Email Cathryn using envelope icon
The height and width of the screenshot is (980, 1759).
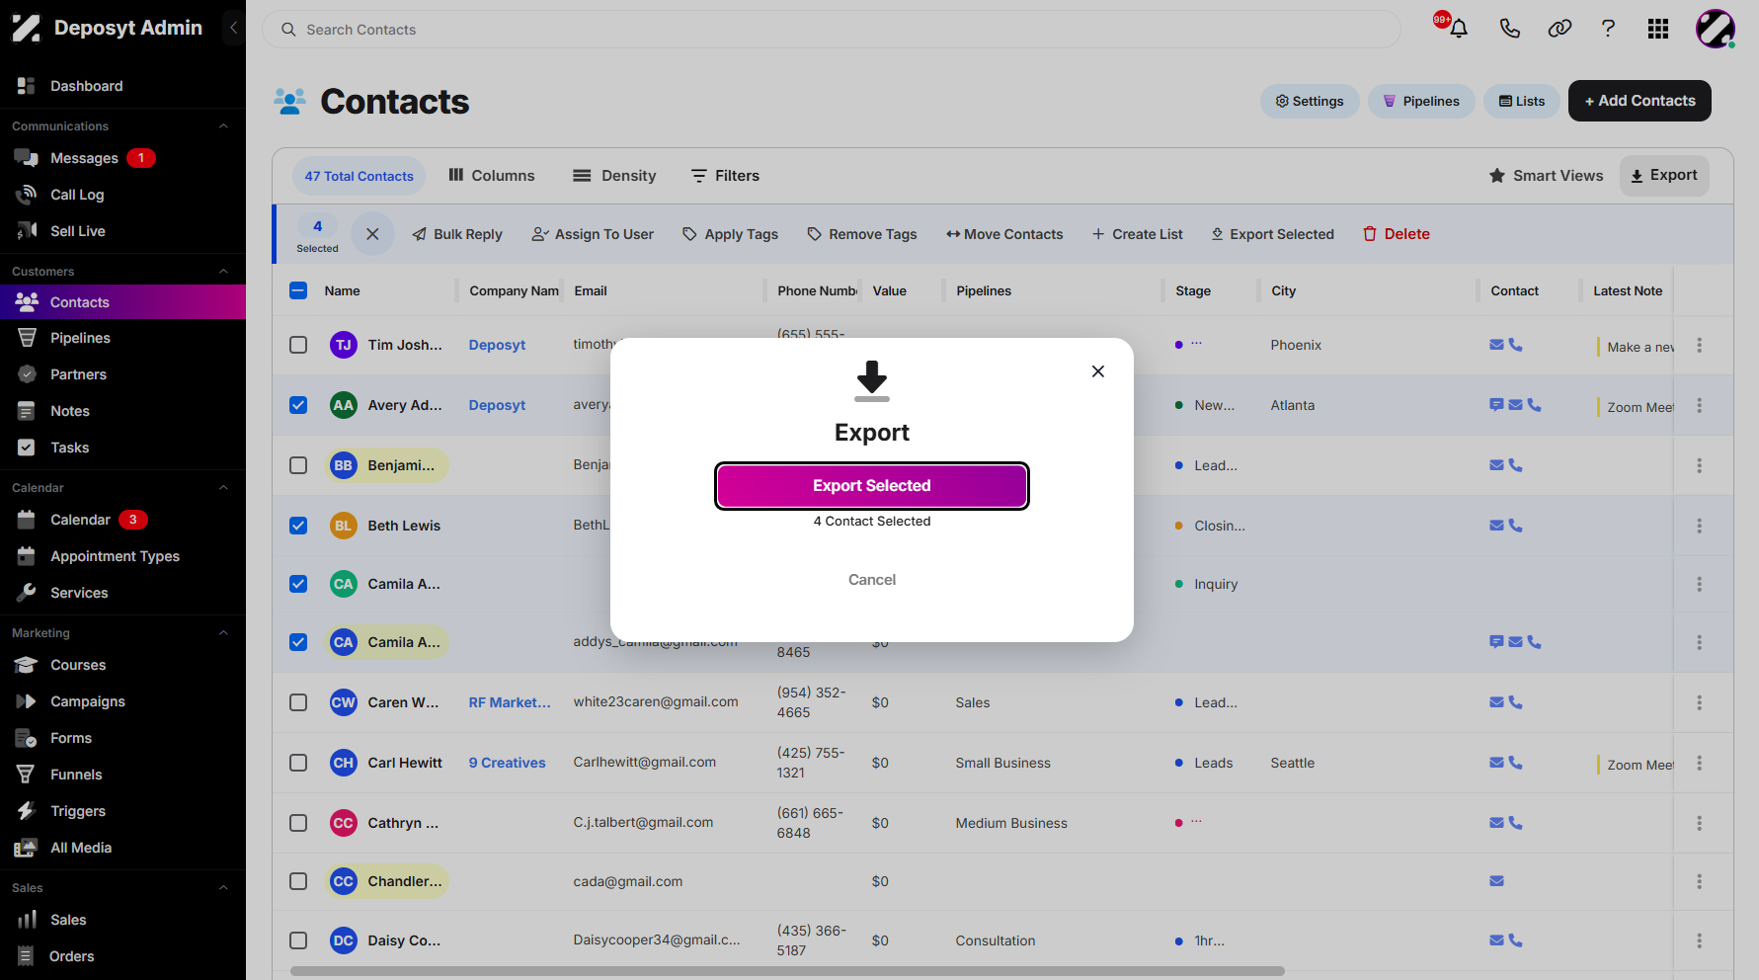pyautogui.click(x=1496, y=823)
